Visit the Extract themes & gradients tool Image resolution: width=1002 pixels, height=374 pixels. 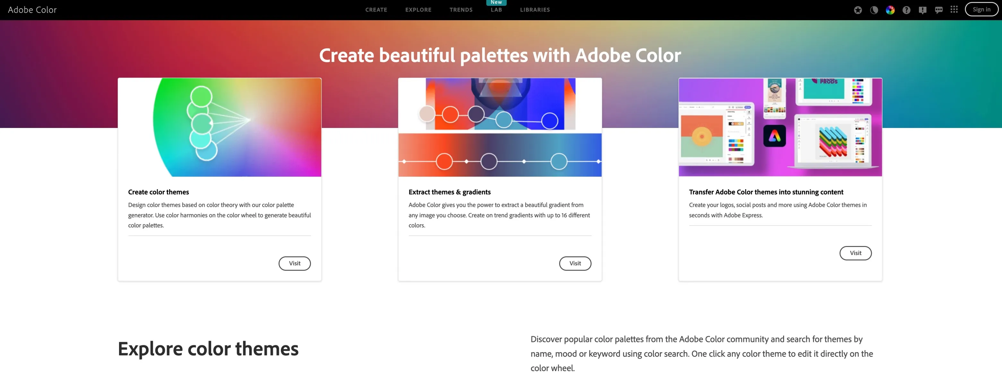(x=575, y=263)
